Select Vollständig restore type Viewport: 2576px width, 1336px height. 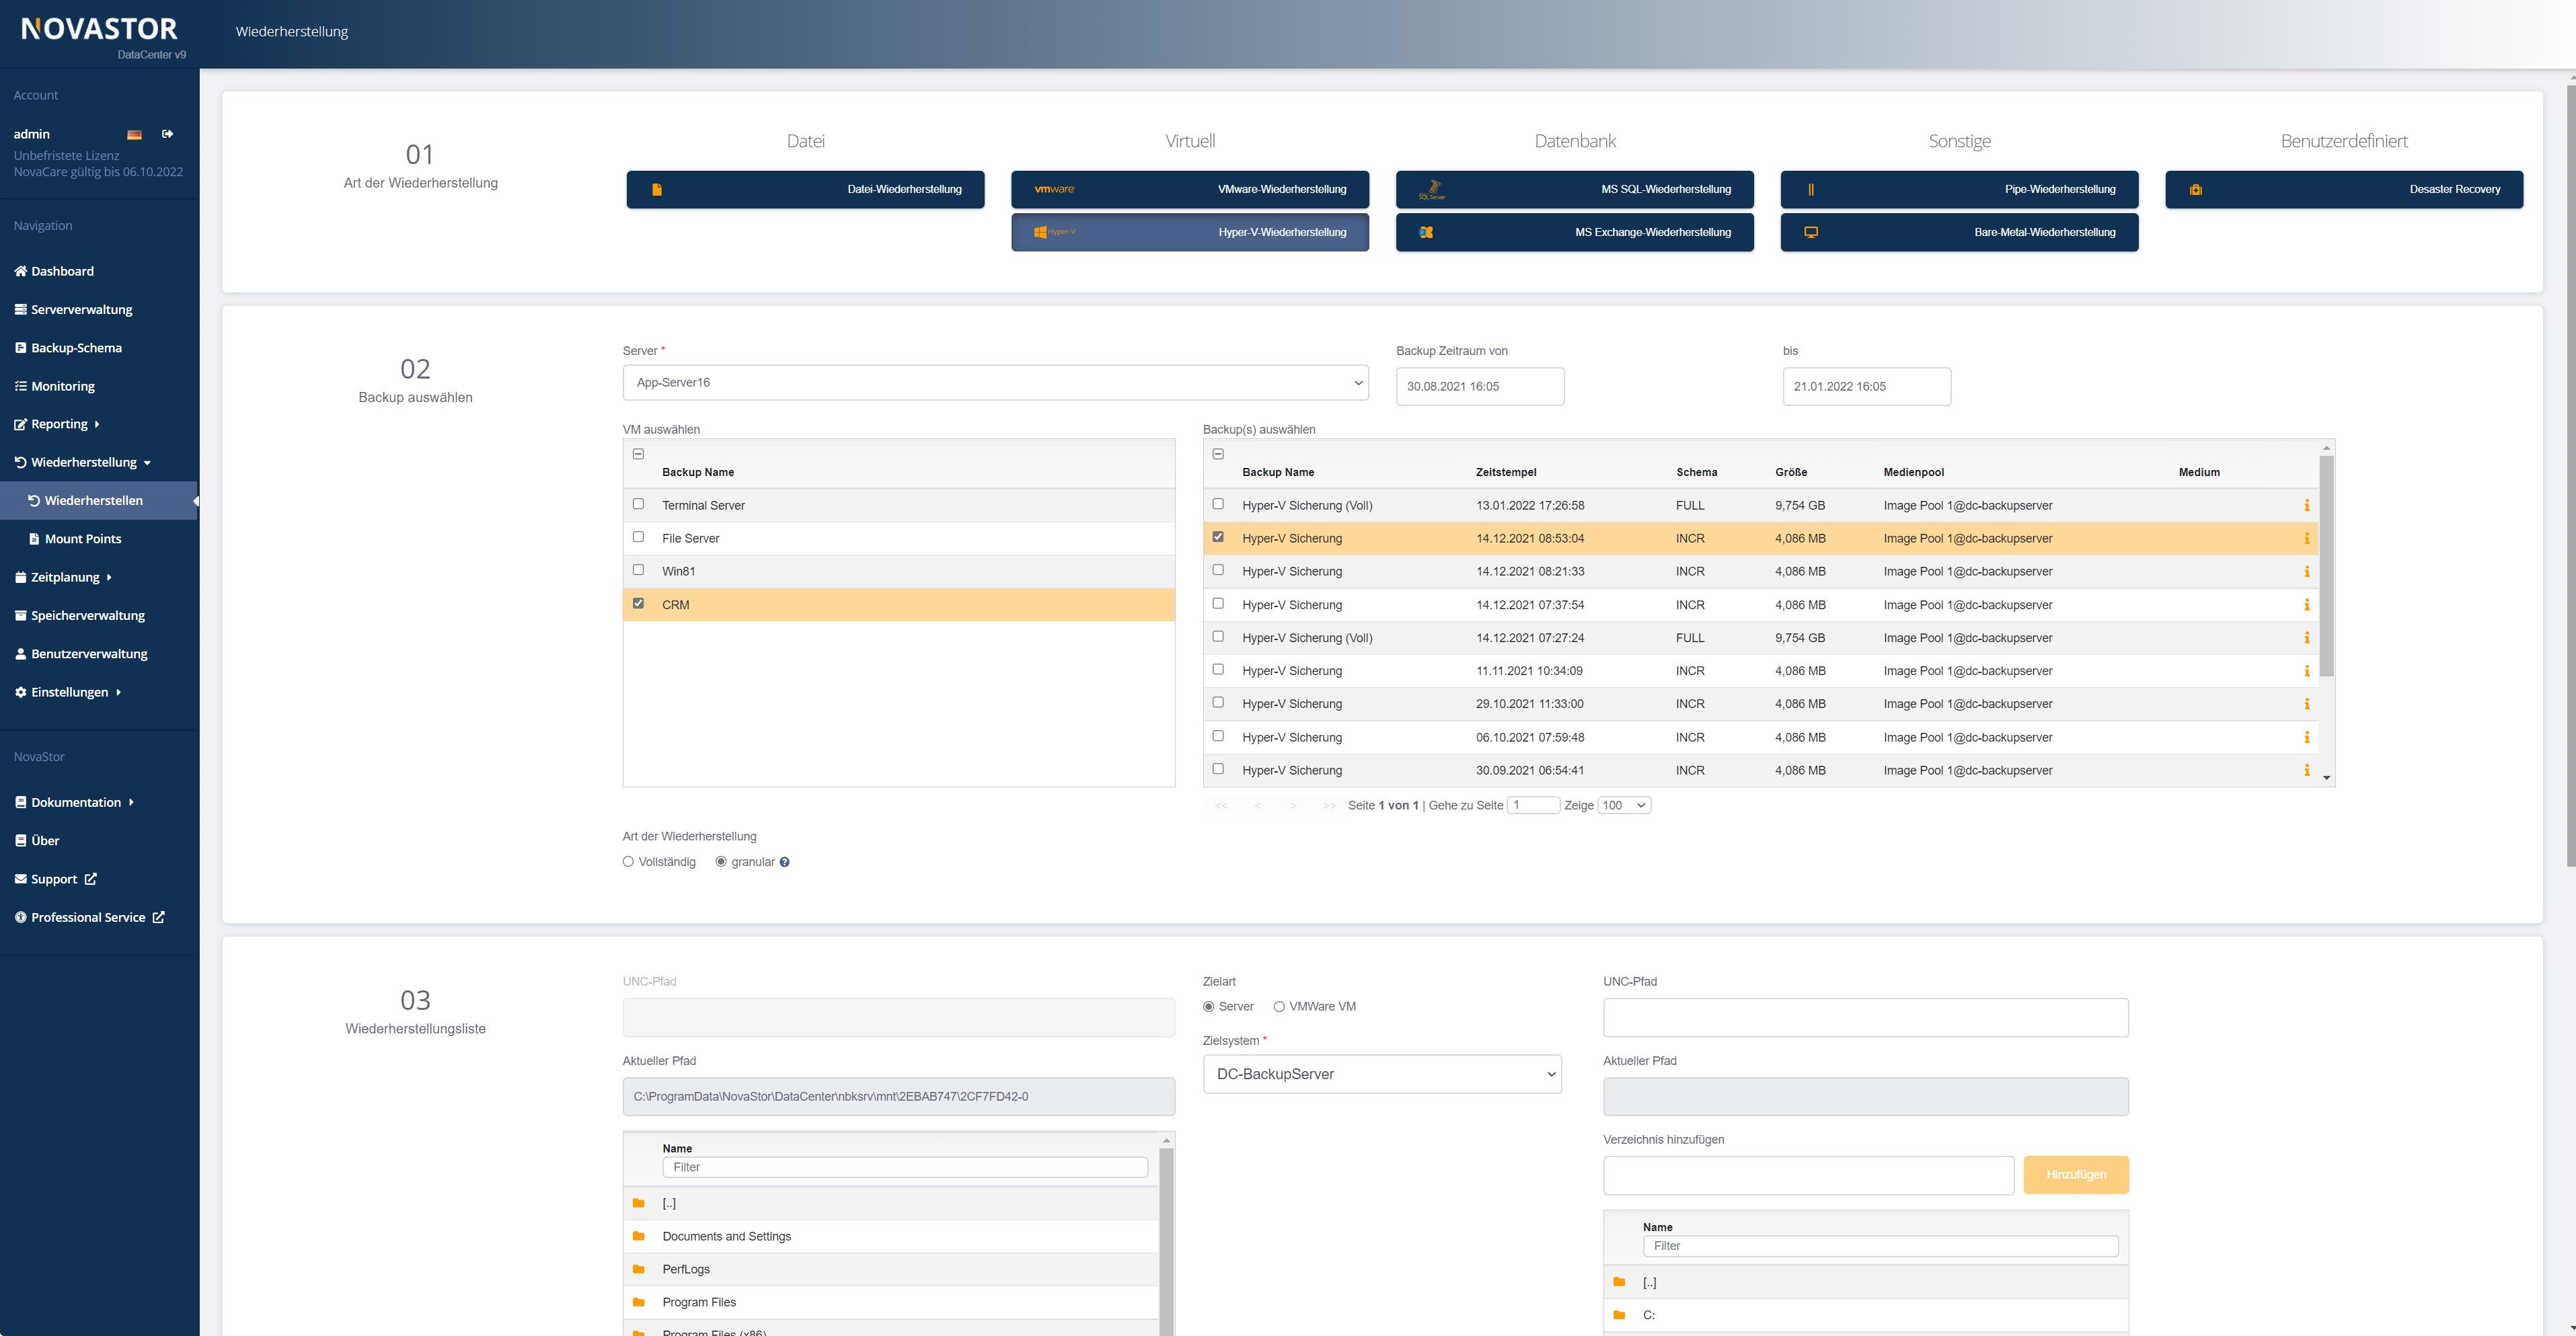(628, 862)
